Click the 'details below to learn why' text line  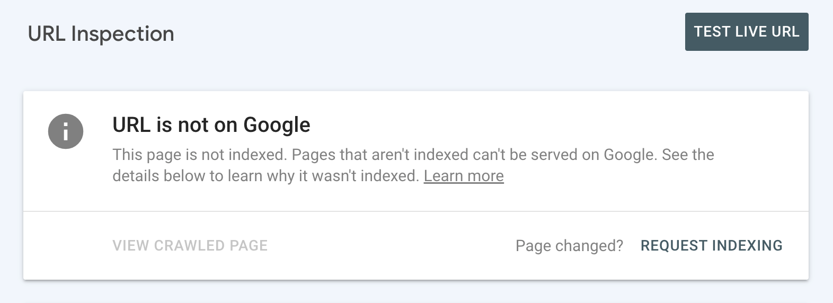point(265,176)
